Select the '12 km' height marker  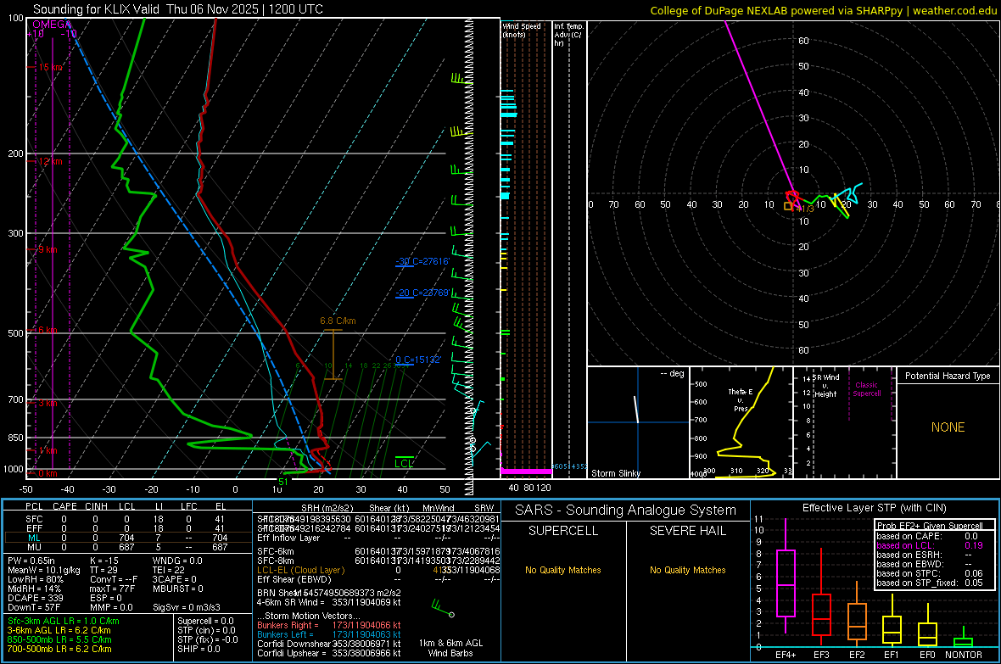[50, 161]
